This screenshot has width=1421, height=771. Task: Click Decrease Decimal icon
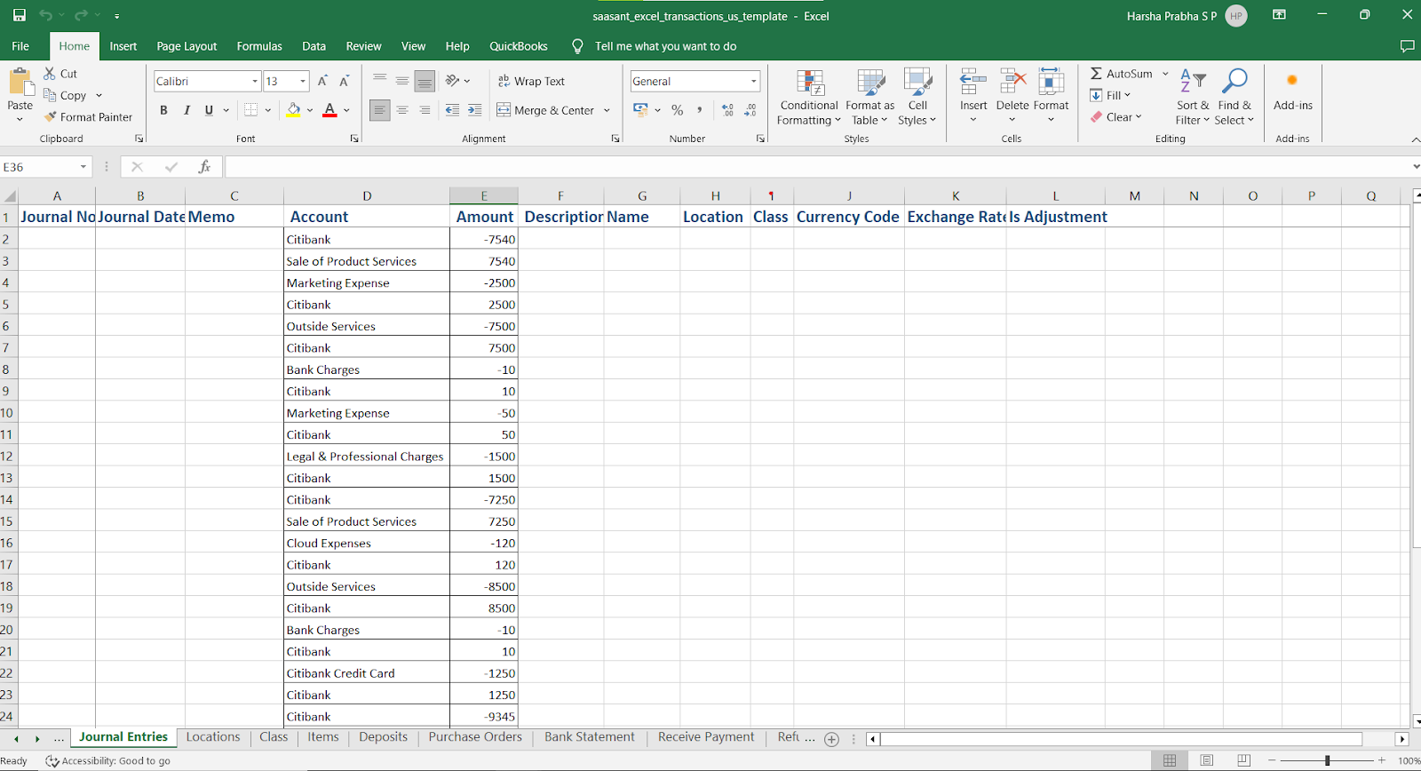pyautogui.click(x=750, y=110)
